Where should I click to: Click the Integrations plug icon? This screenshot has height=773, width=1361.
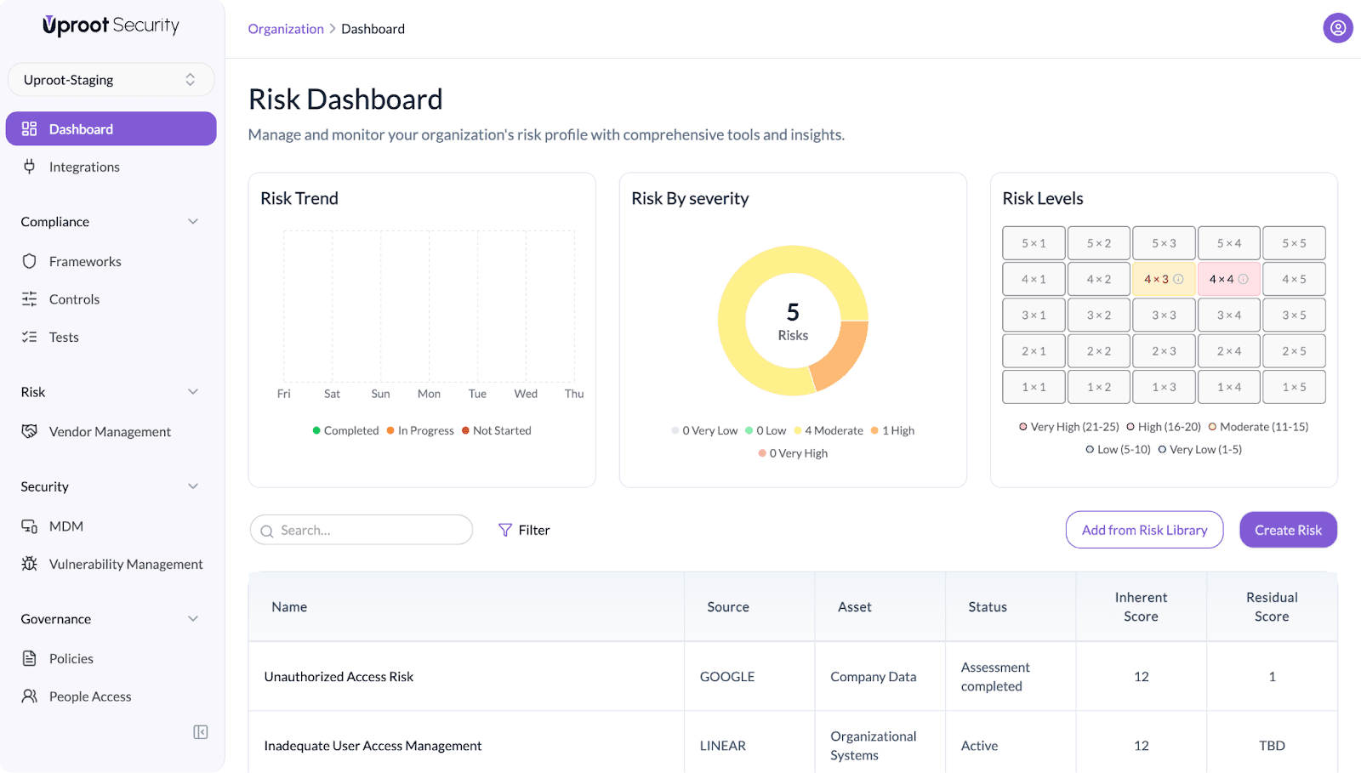tap(30, 167)
